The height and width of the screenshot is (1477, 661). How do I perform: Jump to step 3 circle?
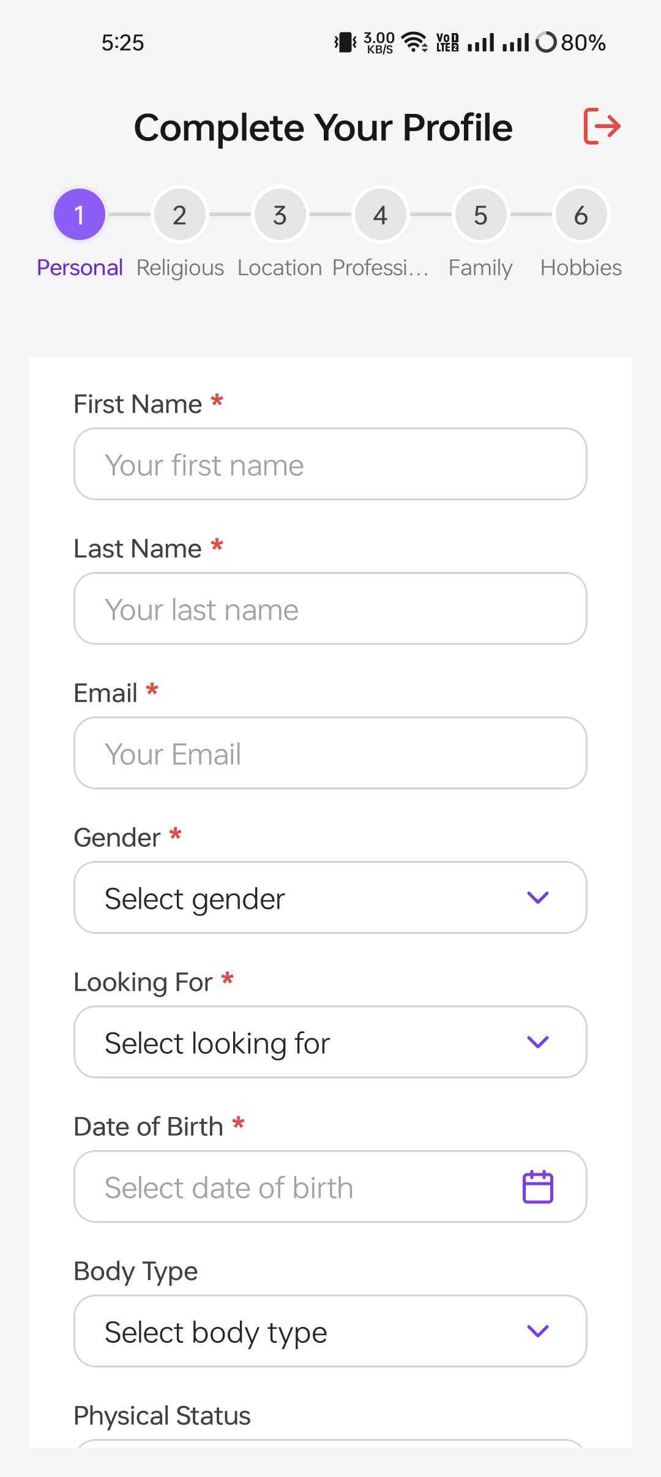(280, 215)
